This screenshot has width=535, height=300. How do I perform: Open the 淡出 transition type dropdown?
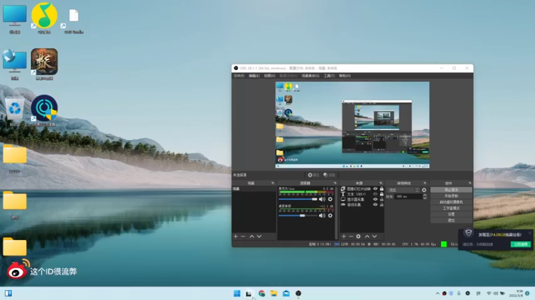point(403,190)
